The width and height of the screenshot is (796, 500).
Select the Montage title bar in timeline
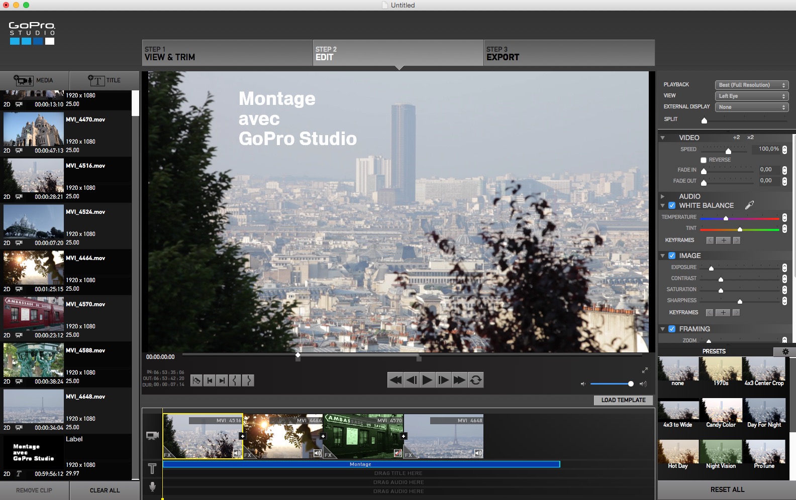(x=361, y=464)
